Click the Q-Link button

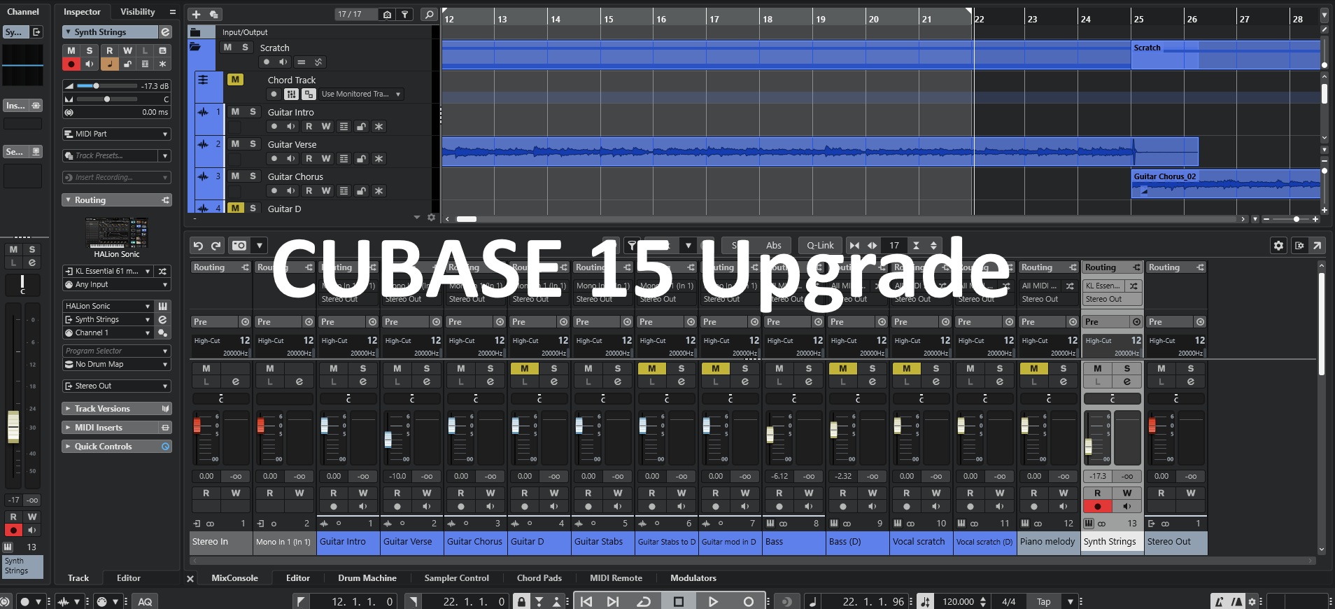pos(820,246)
